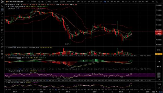Select the text annotation A tool
The image size is (163, 93).
[2, 13]
